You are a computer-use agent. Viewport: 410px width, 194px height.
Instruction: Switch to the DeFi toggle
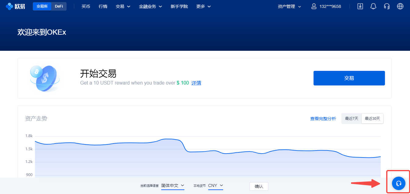[x=59, y=6]
